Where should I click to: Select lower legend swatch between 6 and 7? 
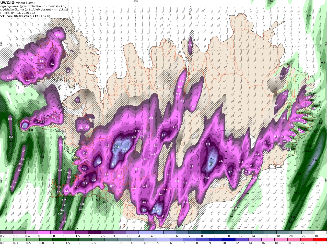pyautogui.click(x=177, y=240)
